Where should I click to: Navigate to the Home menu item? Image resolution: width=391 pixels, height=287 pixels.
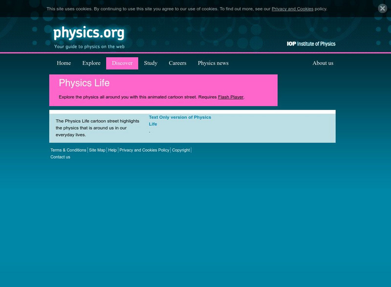pos(64,63)
